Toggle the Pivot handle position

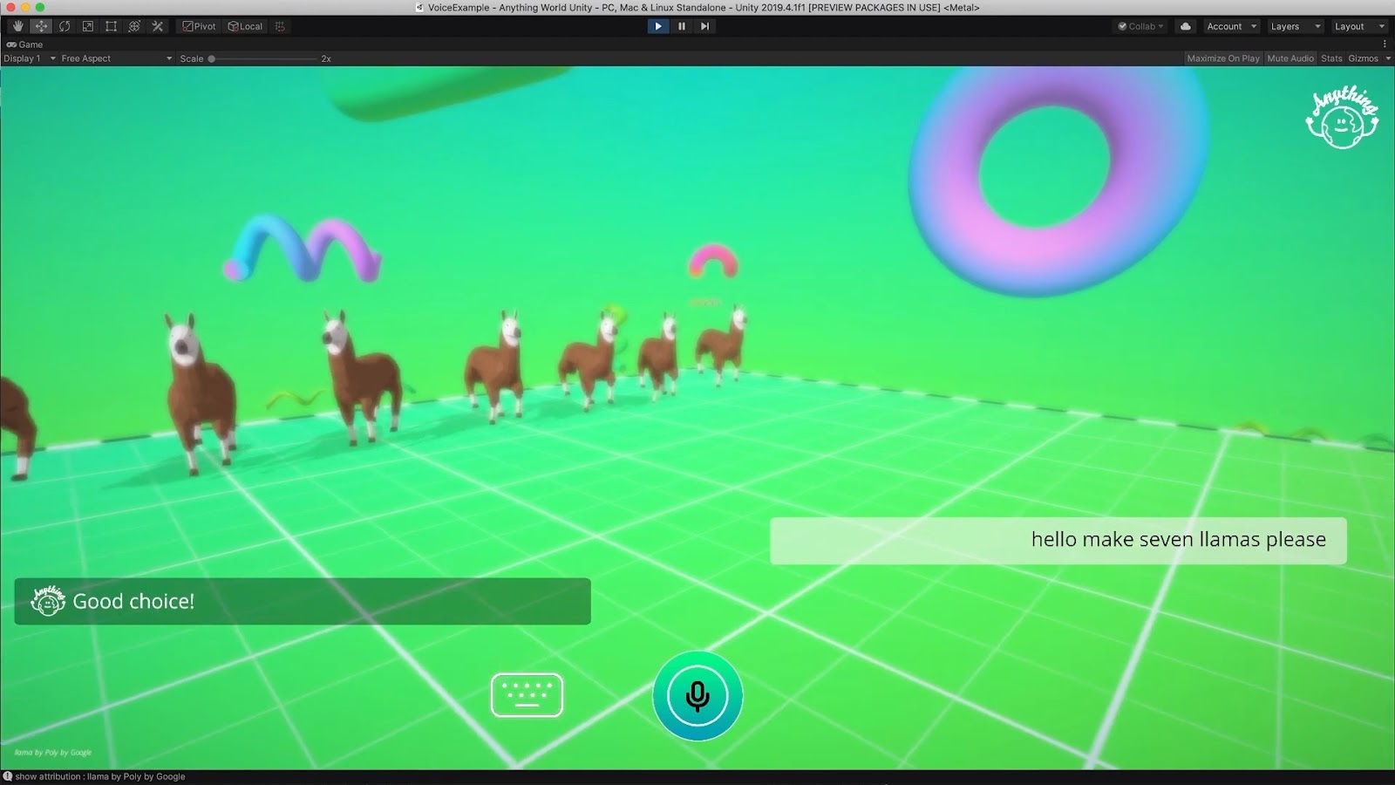click(x=200, y=26)
